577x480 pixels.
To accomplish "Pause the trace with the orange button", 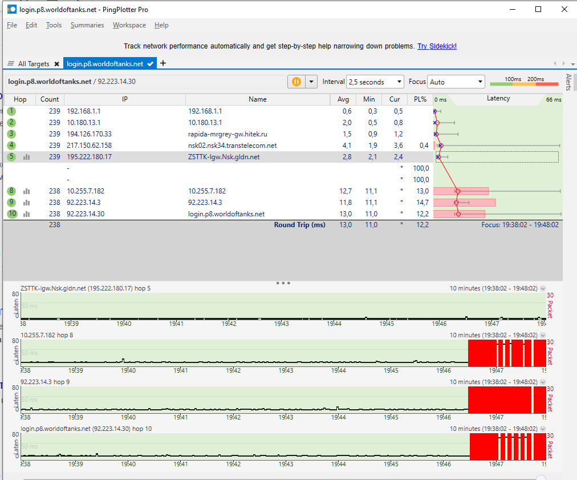I will click(x=296, y=82).
